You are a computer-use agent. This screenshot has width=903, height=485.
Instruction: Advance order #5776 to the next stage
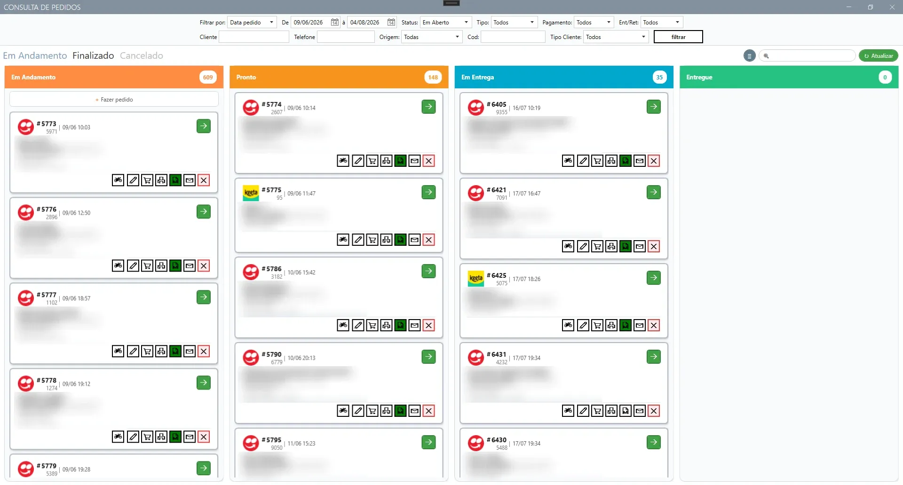[204, 211]
